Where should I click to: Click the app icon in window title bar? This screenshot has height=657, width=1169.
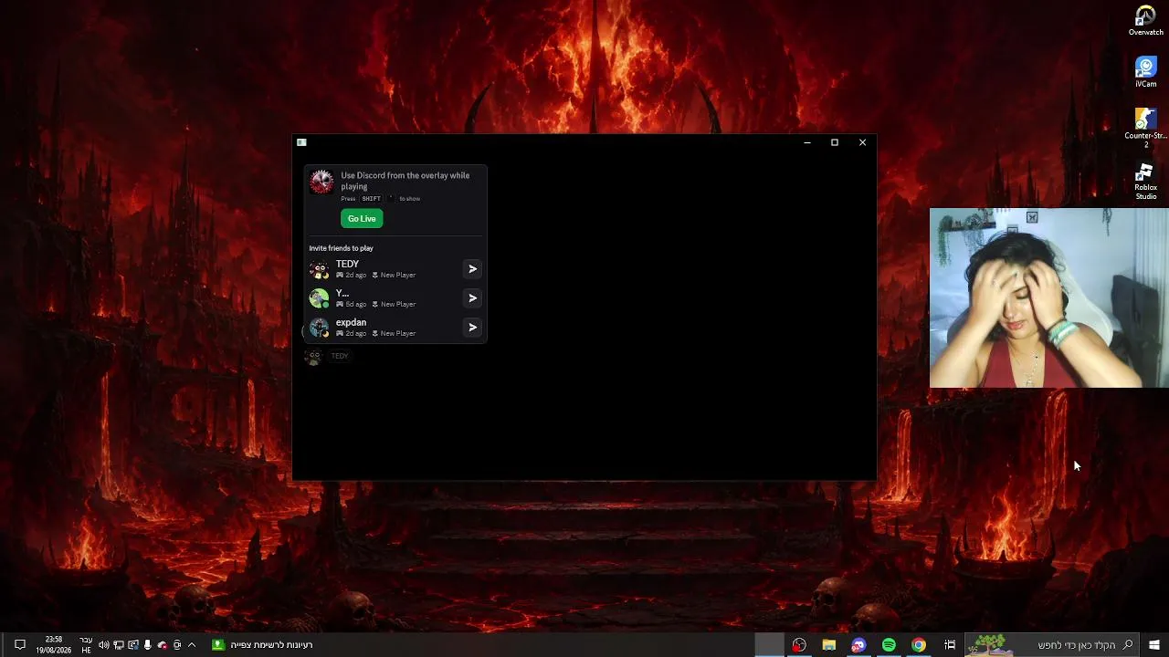point(301,142)
